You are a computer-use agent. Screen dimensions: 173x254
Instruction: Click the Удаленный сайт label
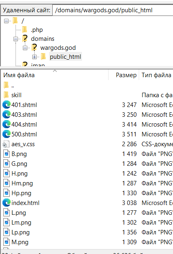point(27,10)
